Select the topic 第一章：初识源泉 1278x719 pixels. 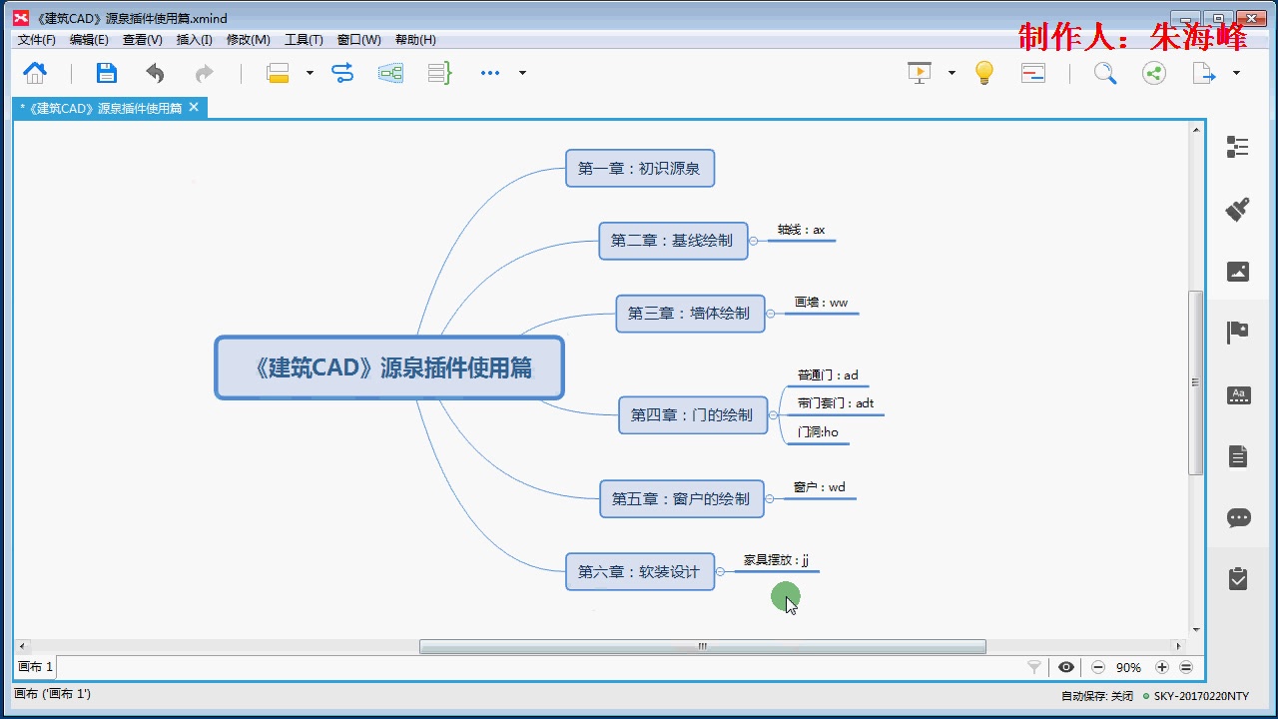click(640, 168)
